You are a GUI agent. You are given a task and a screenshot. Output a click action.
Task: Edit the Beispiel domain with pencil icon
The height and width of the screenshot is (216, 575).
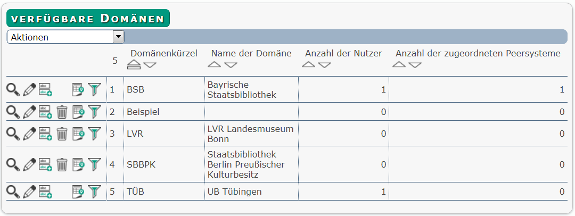click(29, 112)
